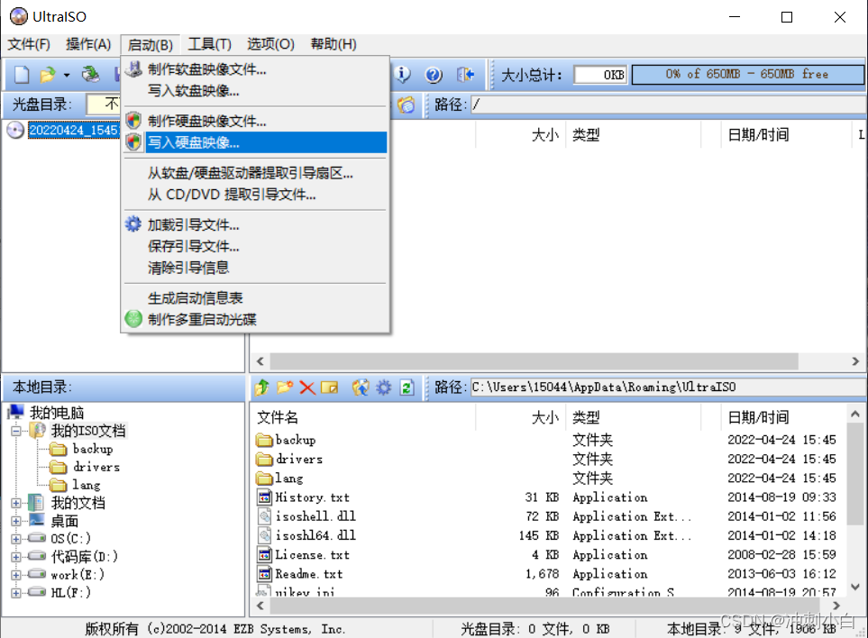The width and height of the screenshot is (868, 638).
Task: Open the dropdown arrow next to Open icon
Action: pyautogui.click(x=67, y=75)
